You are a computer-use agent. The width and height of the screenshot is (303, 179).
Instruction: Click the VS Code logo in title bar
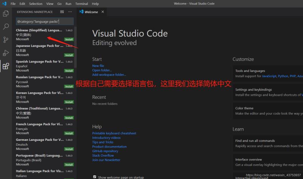[x=4, y=3]
